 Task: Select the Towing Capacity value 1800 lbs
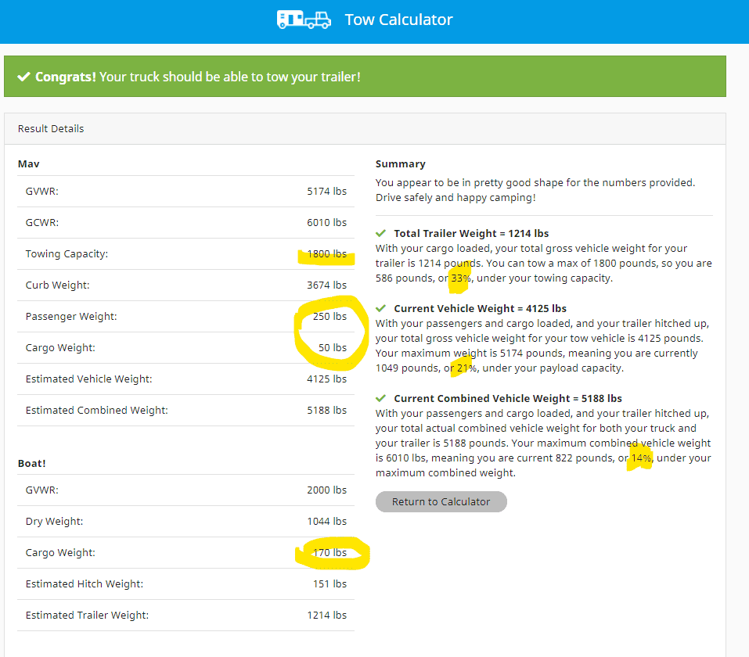(326, 253)
